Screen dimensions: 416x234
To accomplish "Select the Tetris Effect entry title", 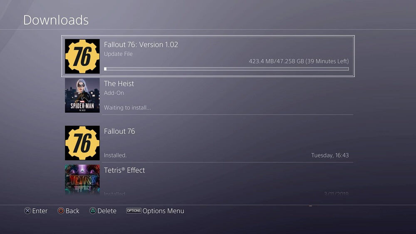I will point(124,170).
